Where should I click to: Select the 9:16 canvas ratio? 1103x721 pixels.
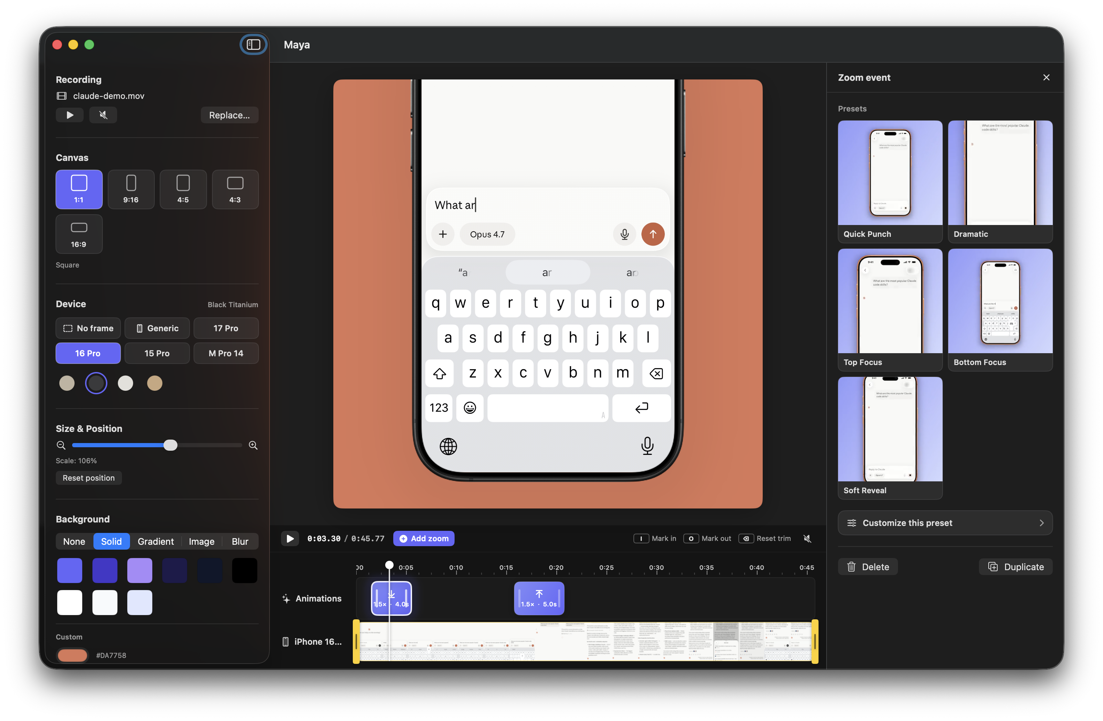coord(131,189)
